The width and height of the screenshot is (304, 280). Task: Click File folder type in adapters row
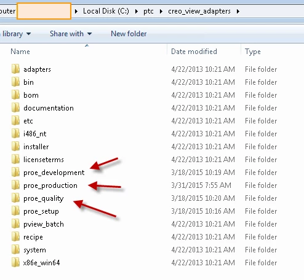(261, 69)
